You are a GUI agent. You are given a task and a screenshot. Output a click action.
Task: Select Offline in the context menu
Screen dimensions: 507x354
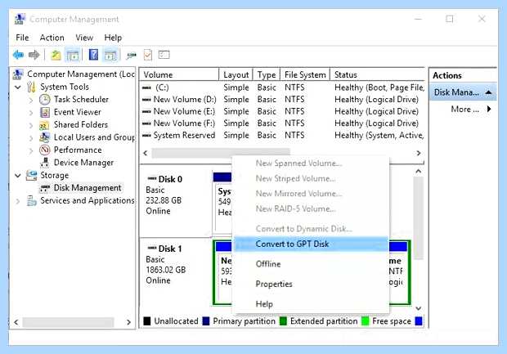point(311,264)
